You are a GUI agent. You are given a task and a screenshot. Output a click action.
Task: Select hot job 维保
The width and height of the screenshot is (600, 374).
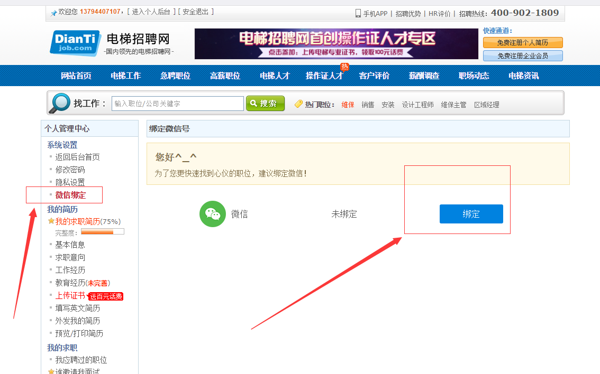click(348, 105)
